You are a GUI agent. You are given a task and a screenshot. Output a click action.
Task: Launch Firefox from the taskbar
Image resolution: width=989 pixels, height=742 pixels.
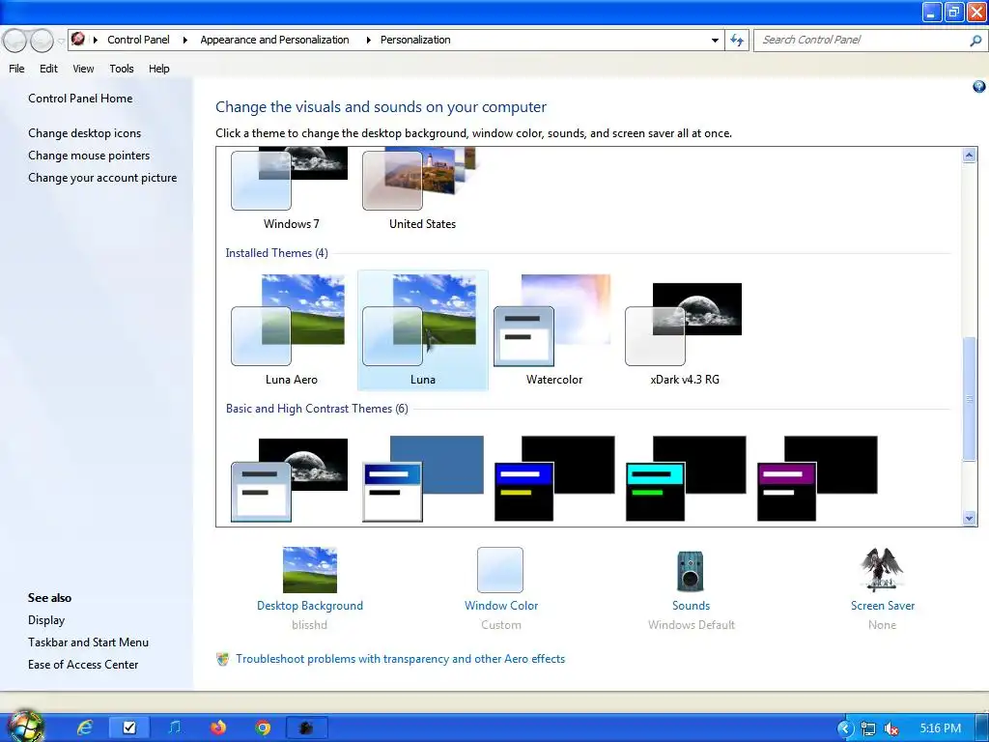point(218,728)
